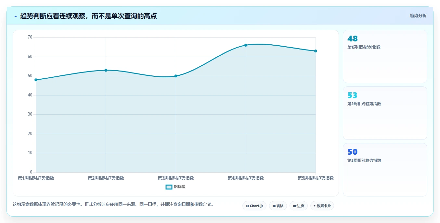
Task: Click card caption 第3周相对趋势指数
Action: pos(364,161)
